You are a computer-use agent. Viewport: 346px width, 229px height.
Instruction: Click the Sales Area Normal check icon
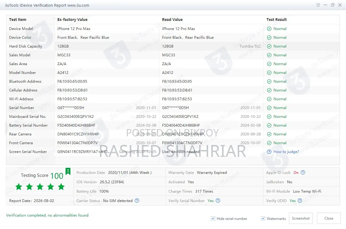click(269, 64)
